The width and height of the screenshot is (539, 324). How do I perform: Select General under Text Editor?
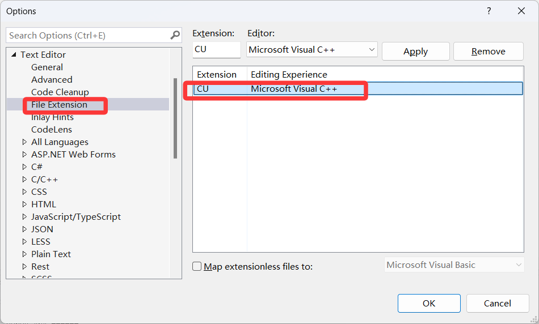[47, 67]
